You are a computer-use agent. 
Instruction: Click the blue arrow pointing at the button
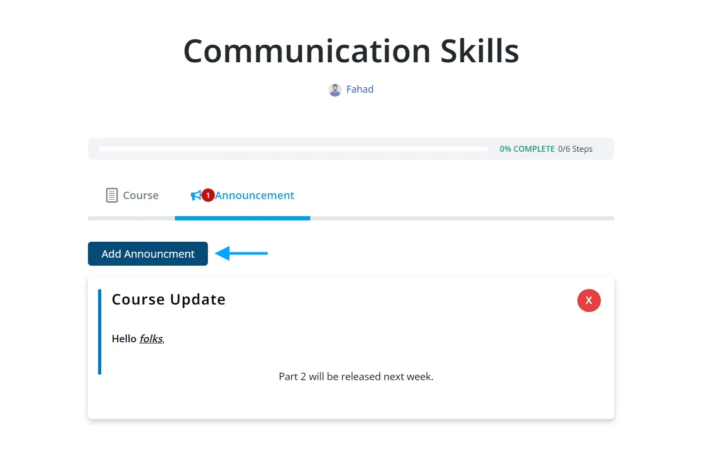(x=241, y=253)
